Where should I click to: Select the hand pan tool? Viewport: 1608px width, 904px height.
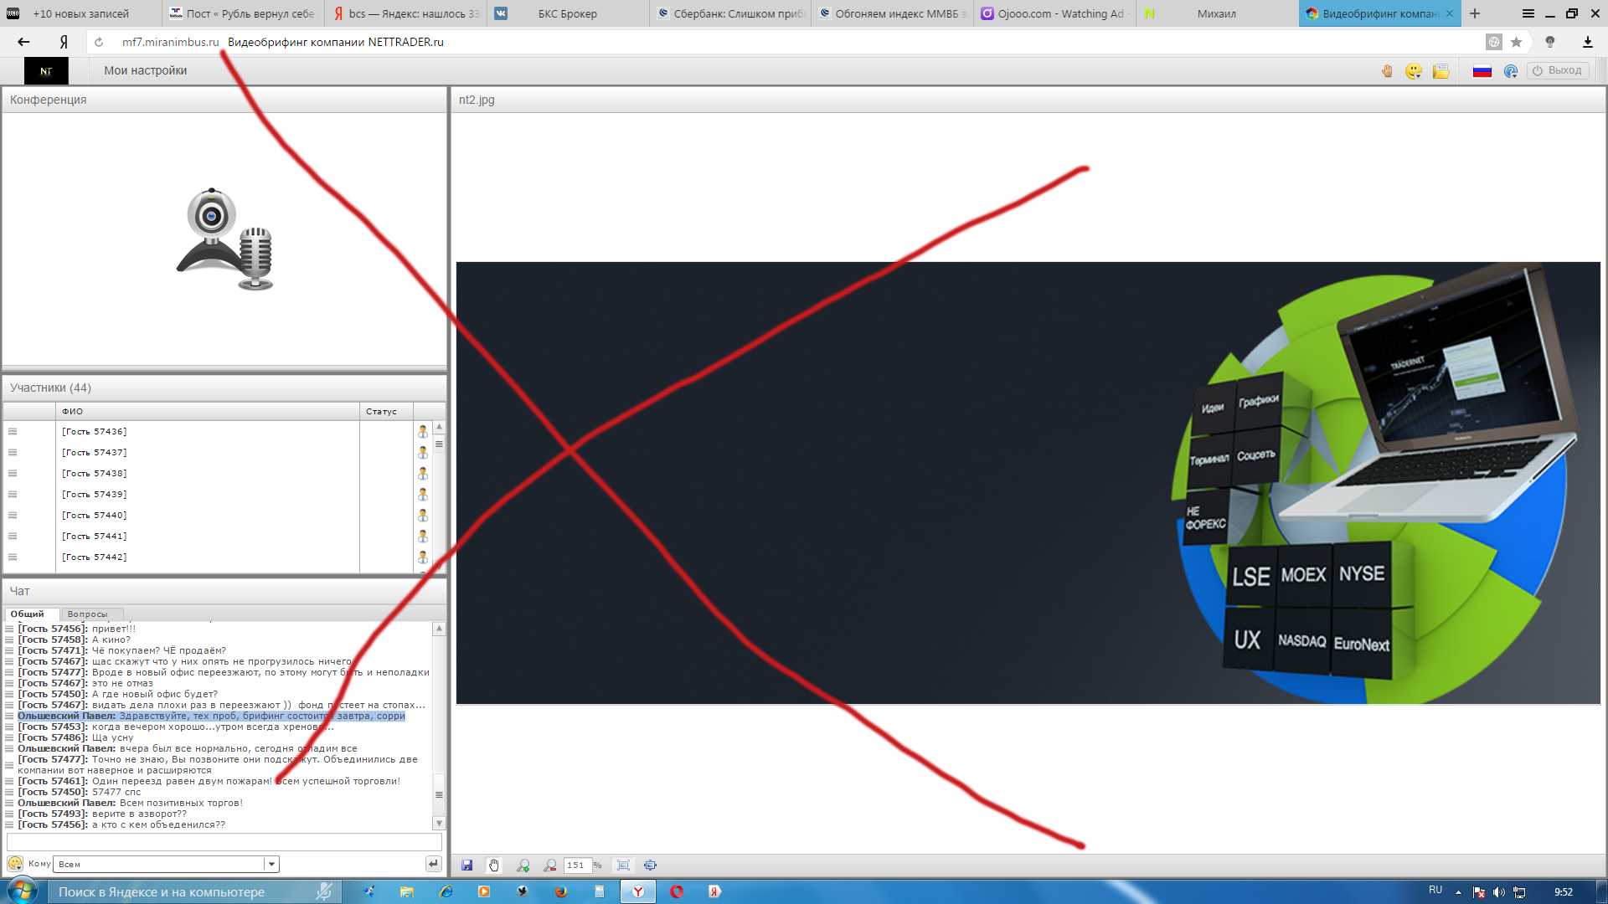494,865
